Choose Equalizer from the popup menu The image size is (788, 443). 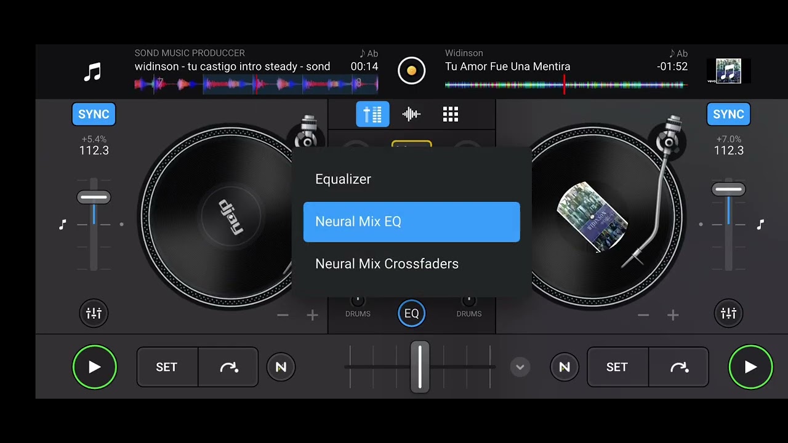point(411,179)
